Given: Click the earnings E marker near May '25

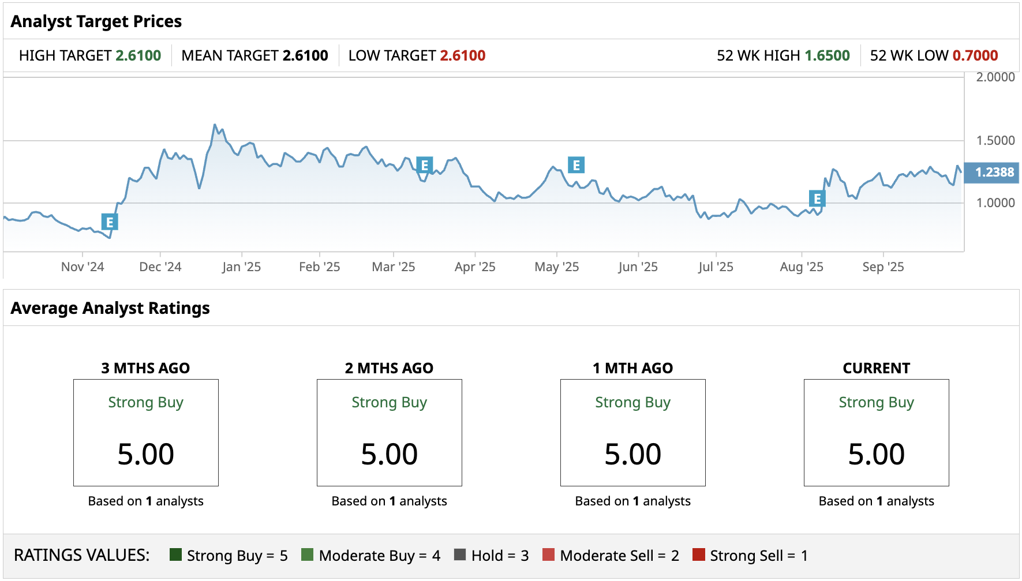Looking at the screenshot, I should [576, 165].
